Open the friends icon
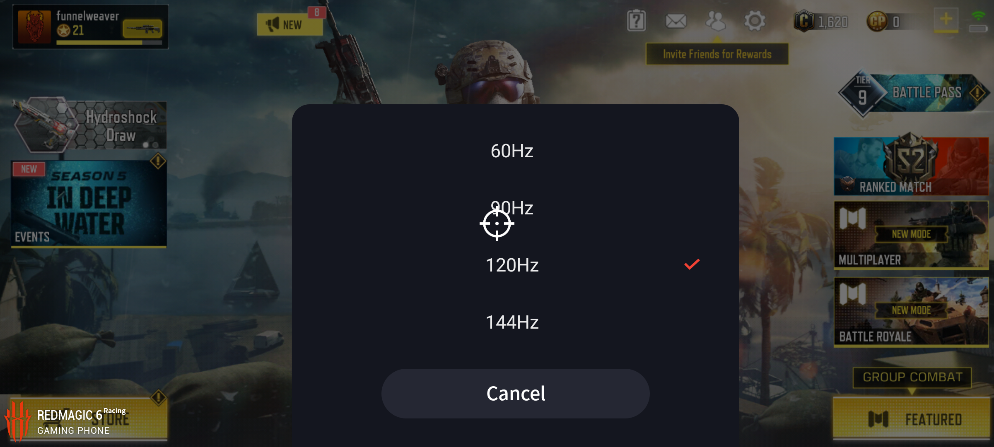 pyautogui.click(x=715, y=21)
